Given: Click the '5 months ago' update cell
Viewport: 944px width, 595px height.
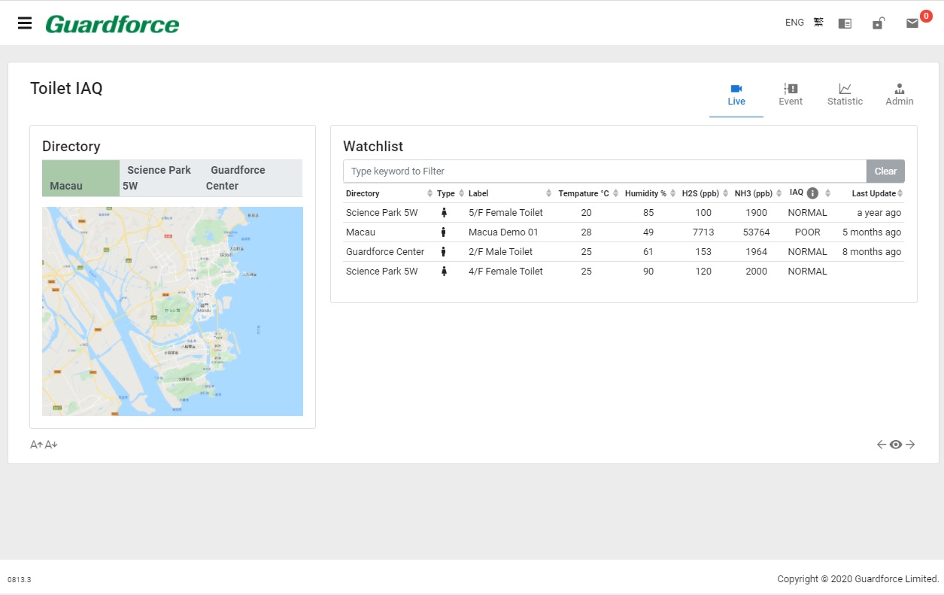Looking at the screenshot, I should tap(872, 232).
